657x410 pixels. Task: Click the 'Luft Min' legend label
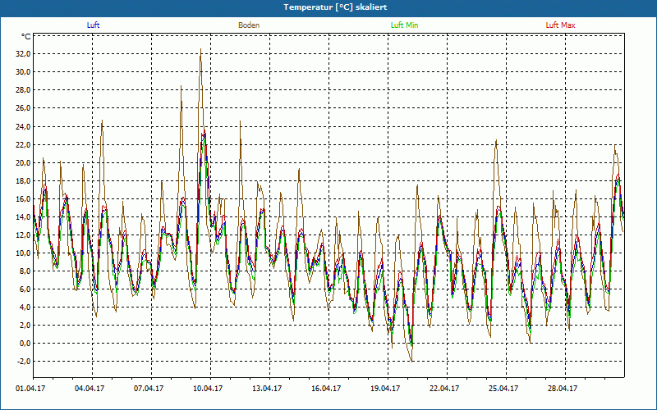point(404,25)
